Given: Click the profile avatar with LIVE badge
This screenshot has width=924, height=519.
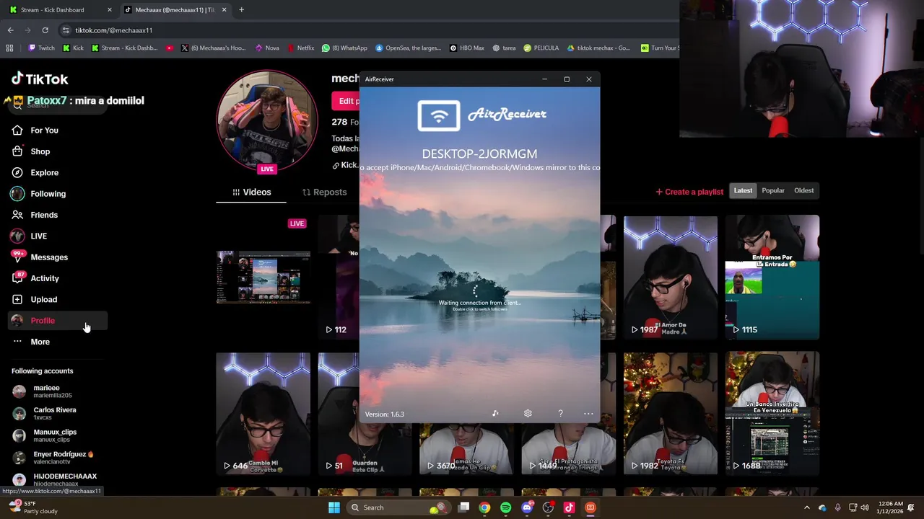Looking at the screenshot, I should [267, 121].
